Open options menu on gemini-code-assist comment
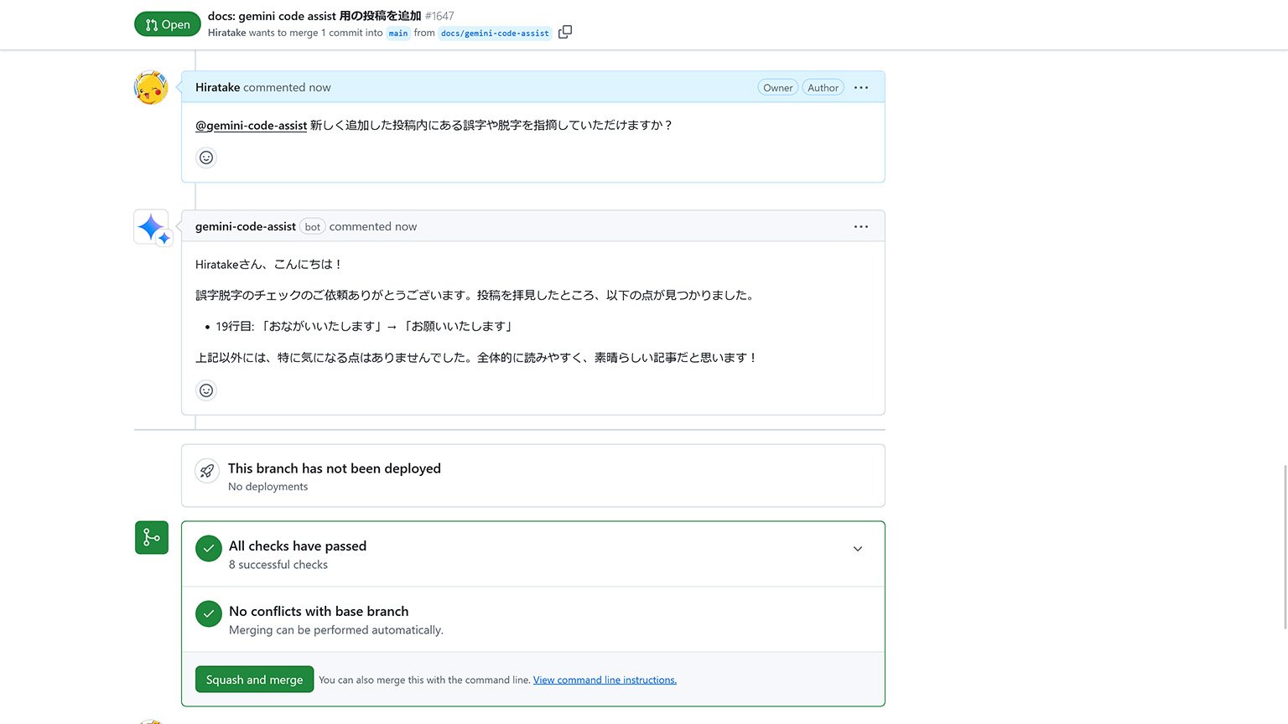Screen dimensions: 1288x724 861,226
